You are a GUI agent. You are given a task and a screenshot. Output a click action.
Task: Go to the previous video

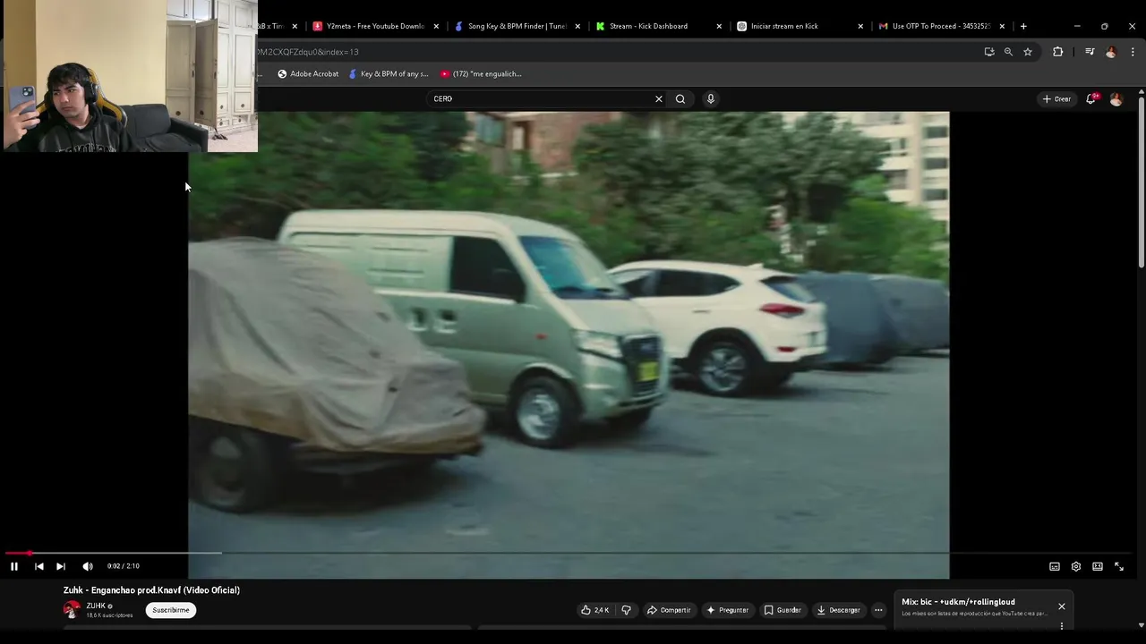pos(39,566)
